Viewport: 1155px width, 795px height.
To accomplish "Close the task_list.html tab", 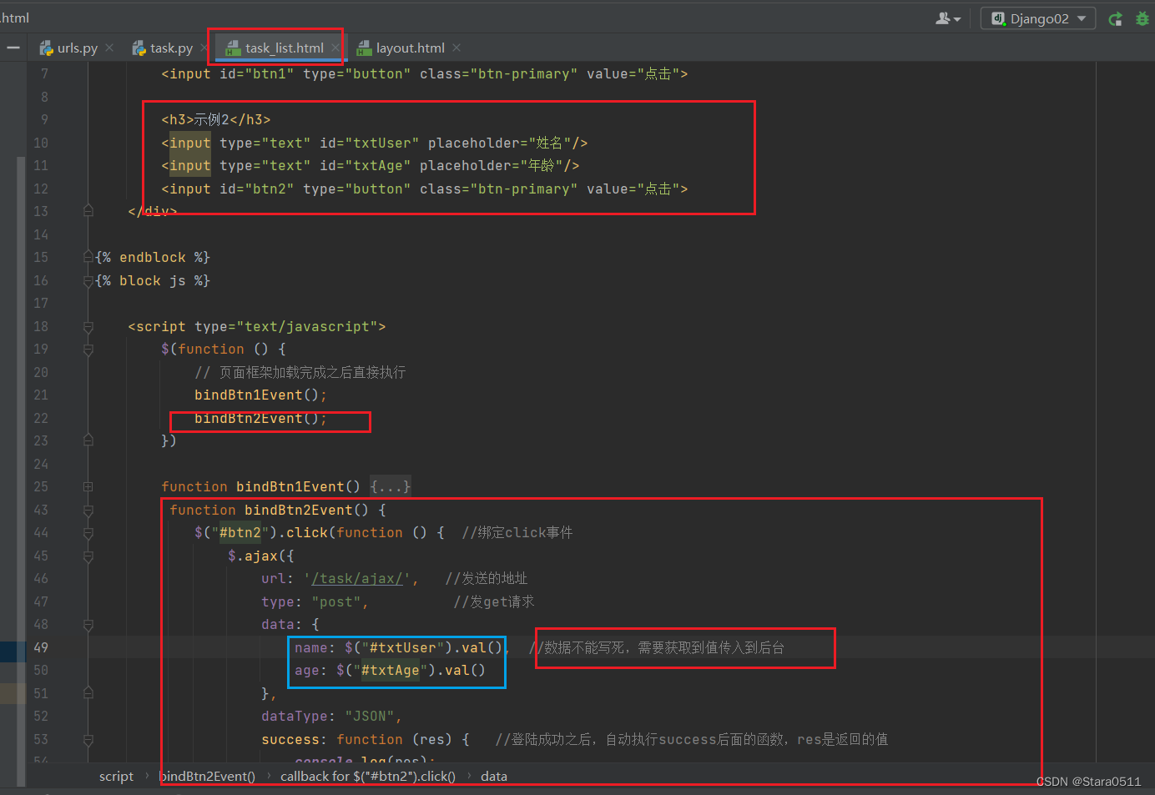I will [x=335, y=48].
